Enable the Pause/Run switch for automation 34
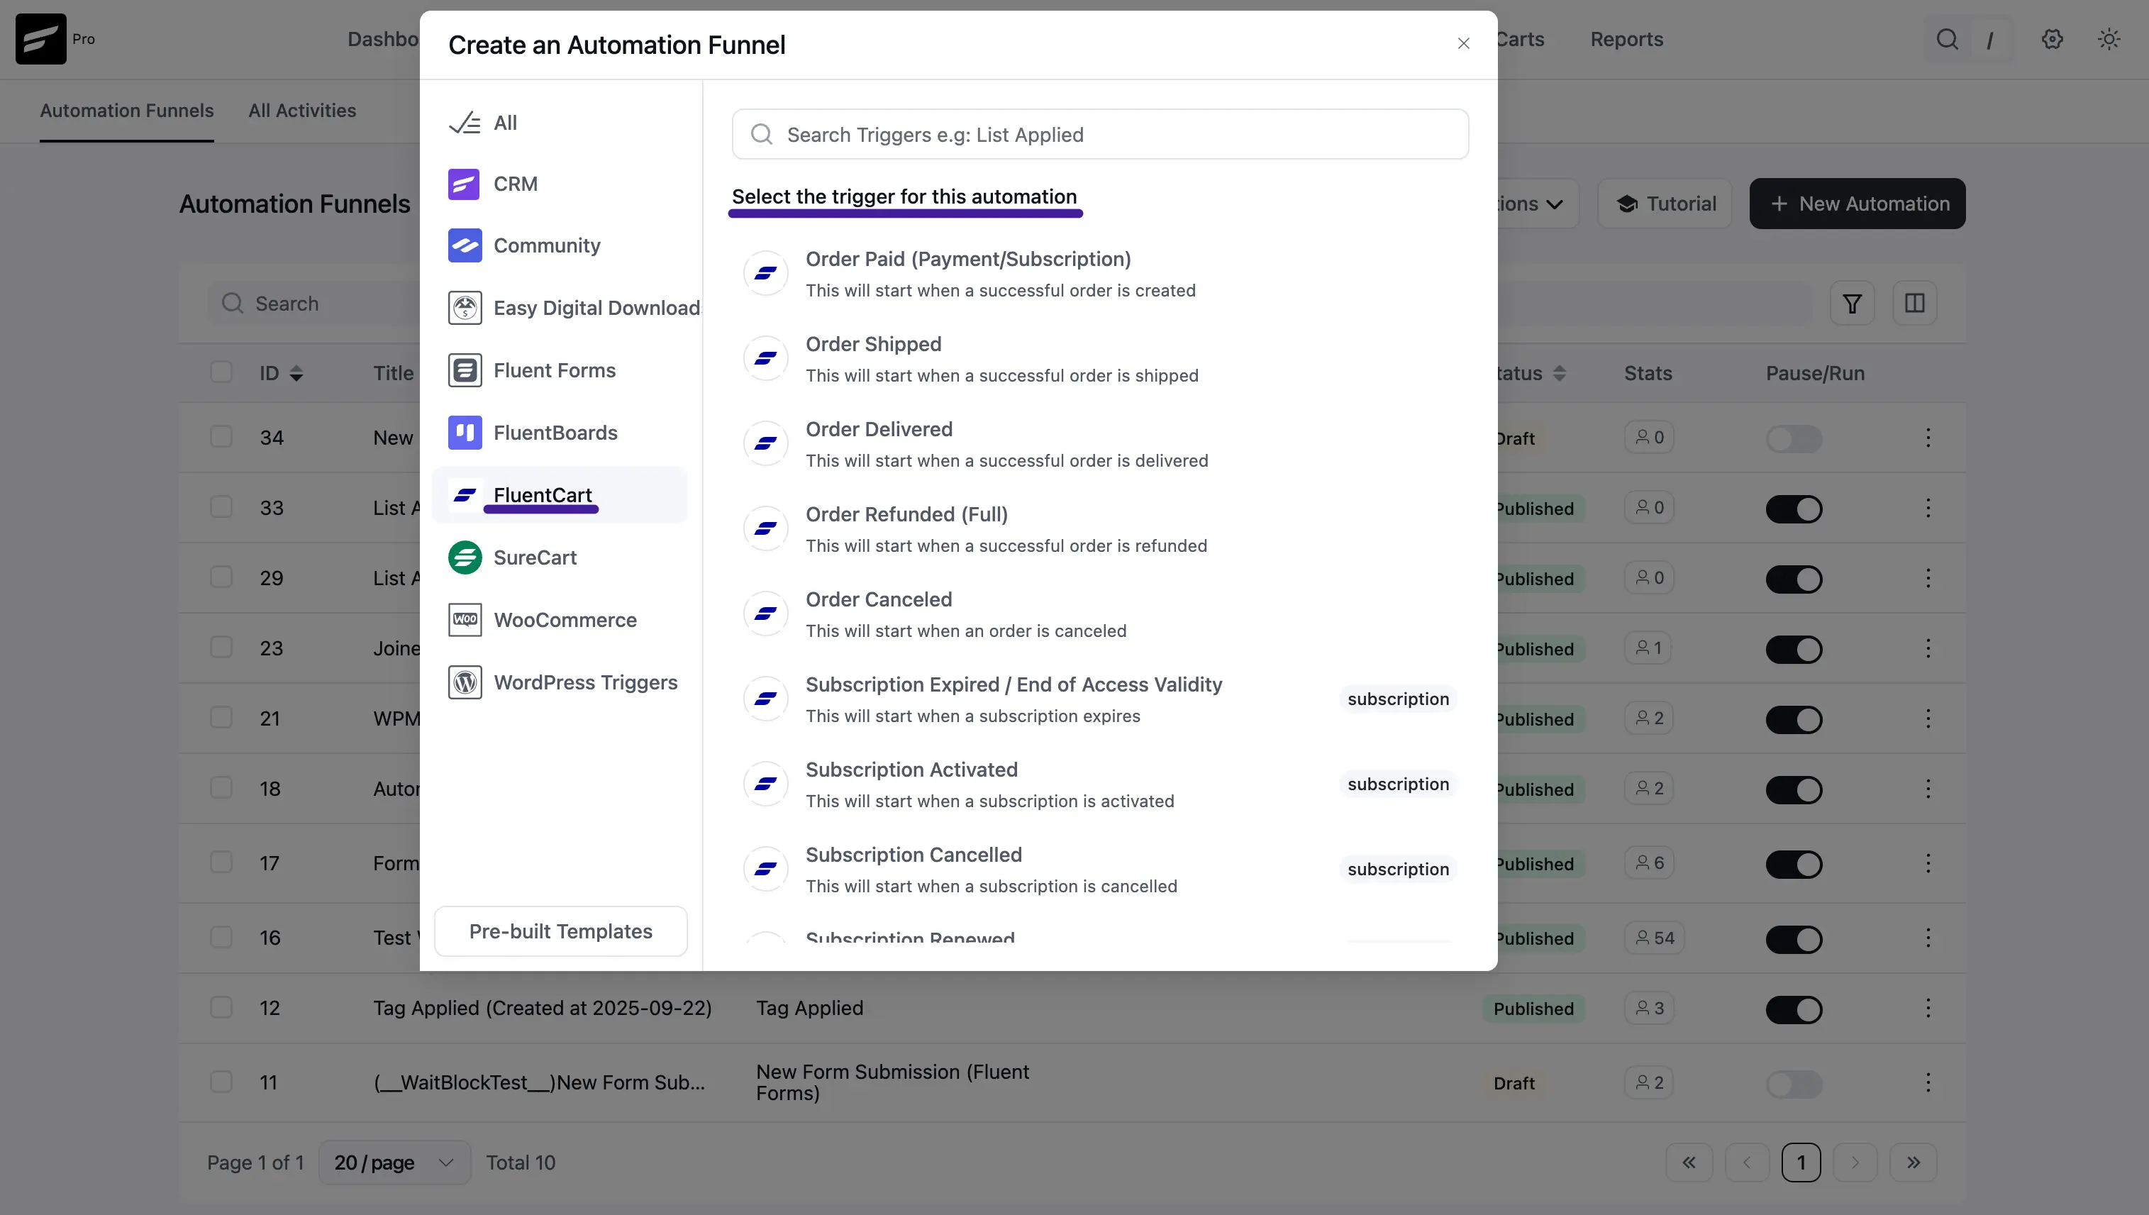The height and width of the screenshot is (1215, 2149). pyautogui.click(x=1794, y=439)
